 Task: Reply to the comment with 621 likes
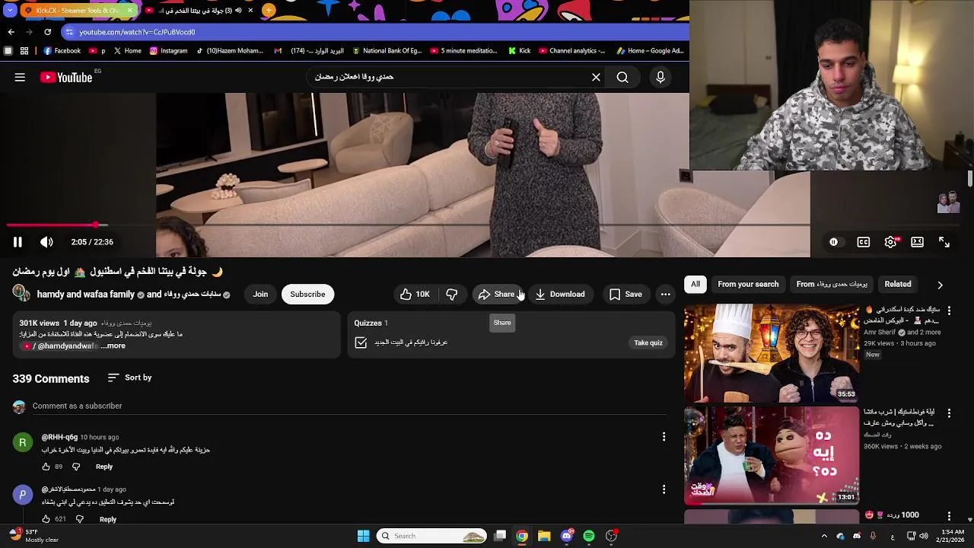108,519
